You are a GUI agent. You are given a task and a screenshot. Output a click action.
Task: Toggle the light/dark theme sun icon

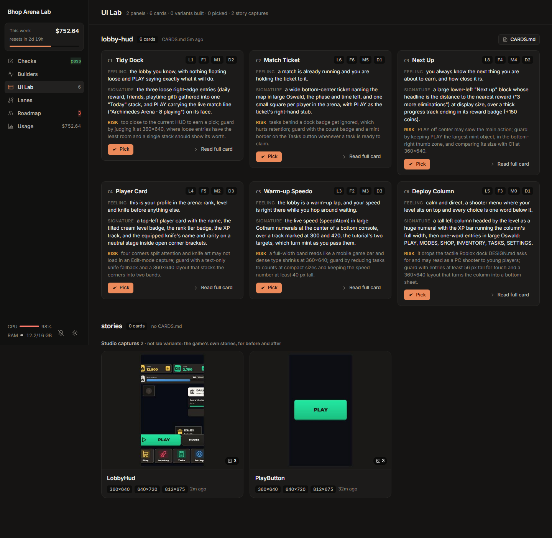click(75, 333)
